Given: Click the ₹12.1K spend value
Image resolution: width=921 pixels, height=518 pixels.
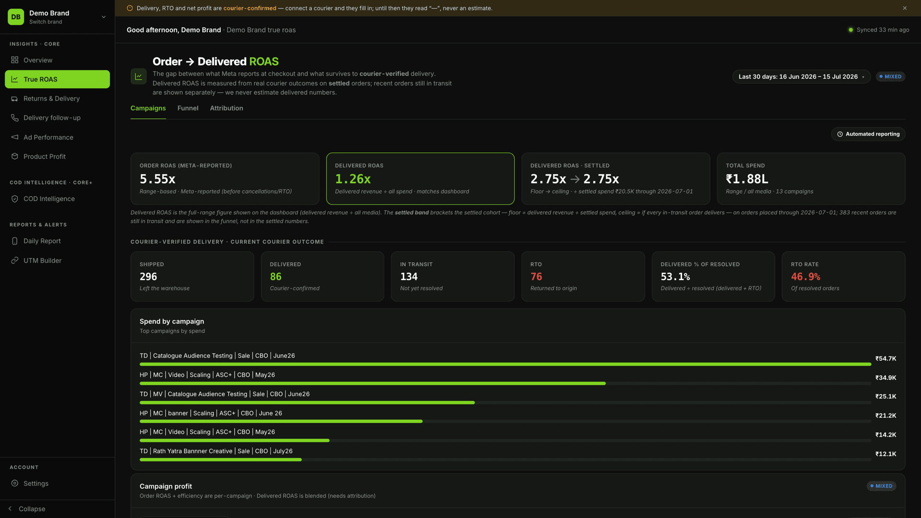Looking at the screenshot, I should coord(886,454).
